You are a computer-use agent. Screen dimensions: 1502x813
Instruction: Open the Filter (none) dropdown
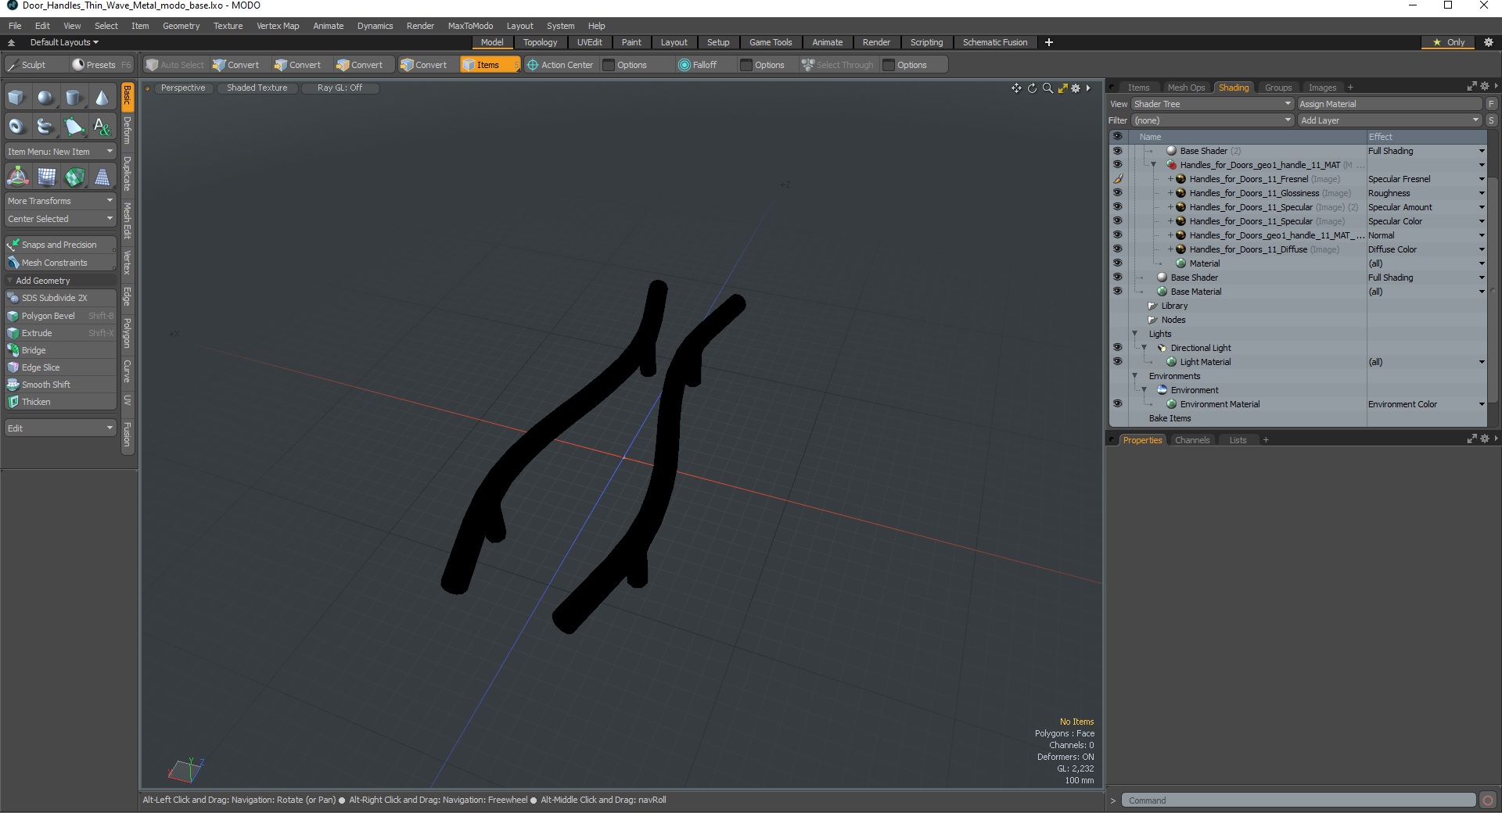(1212, 120)
